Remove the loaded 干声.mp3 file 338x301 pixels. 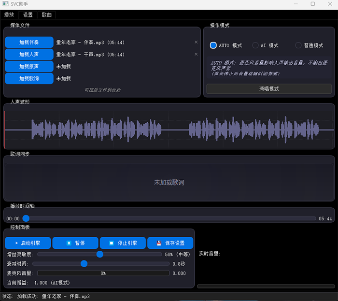click(196, 55)
